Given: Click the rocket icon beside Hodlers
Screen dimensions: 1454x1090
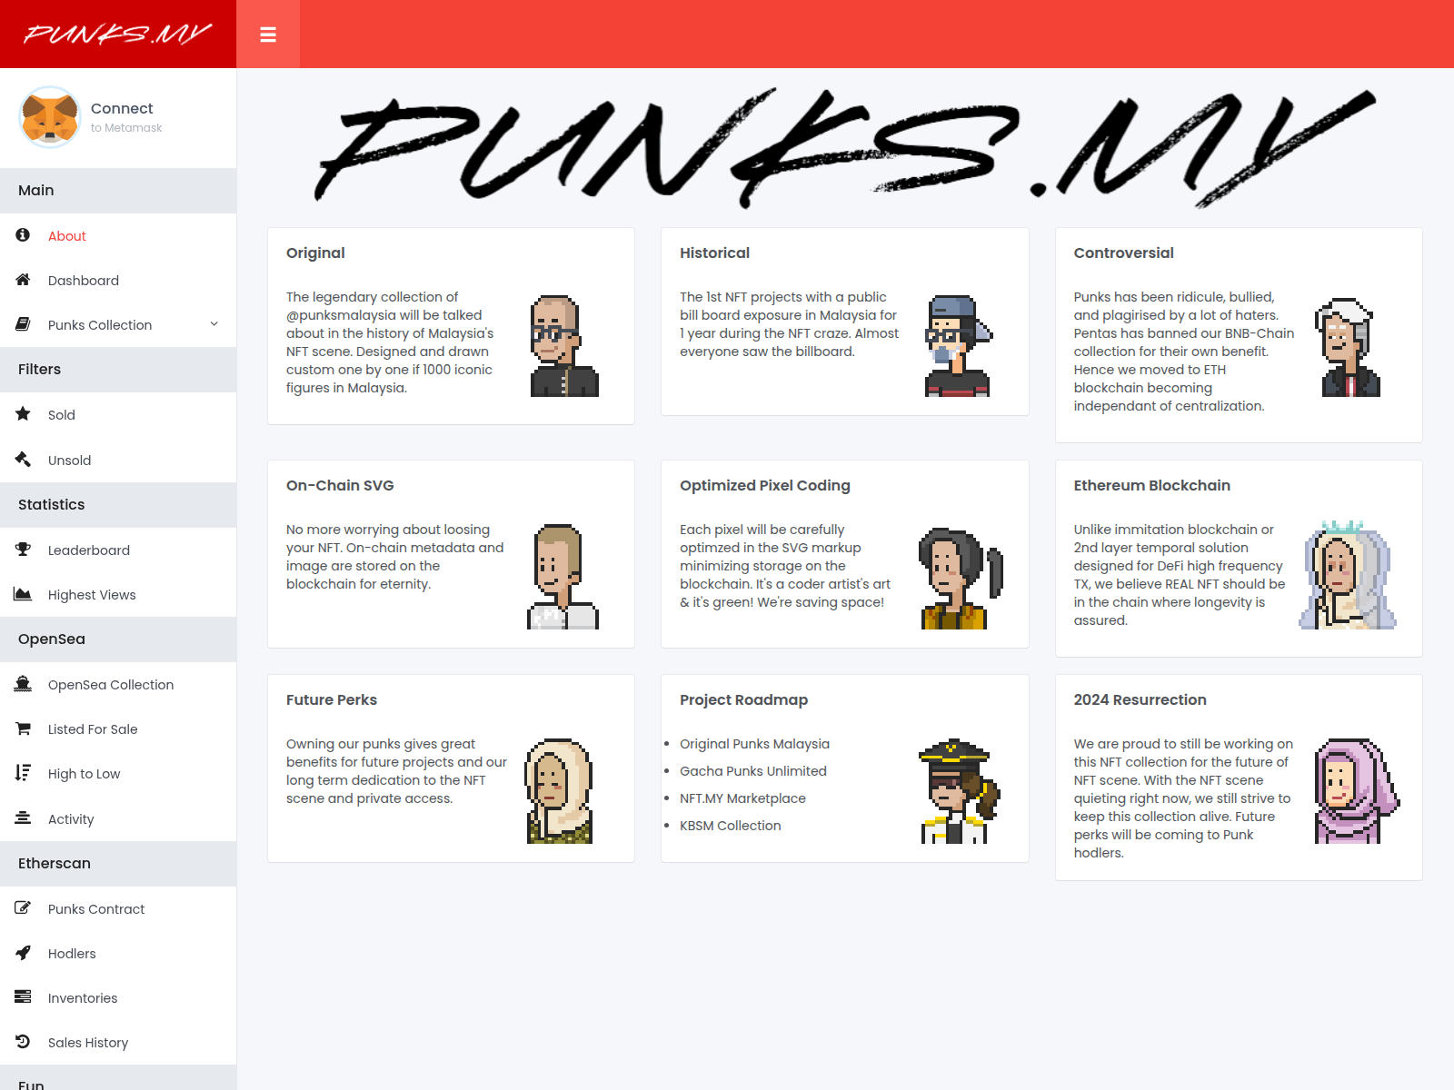Looking at the screenshot, I should click(23, 953).
